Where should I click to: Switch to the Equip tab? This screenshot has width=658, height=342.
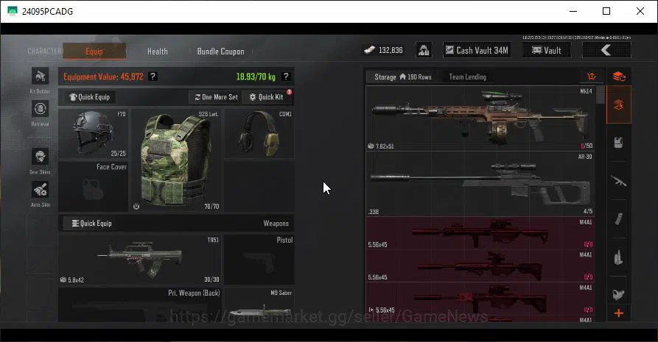coord(94,51)
